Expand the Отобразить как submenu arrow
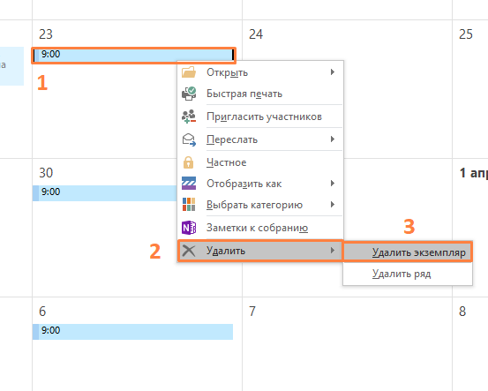This screenshot has height=391, width=488. click(333, 183)
